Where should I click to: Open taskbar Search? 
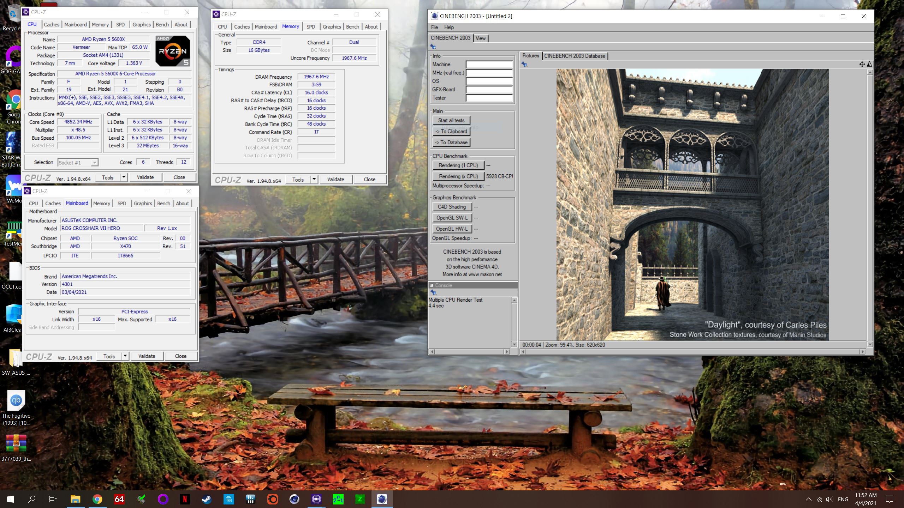pos(32,499)
